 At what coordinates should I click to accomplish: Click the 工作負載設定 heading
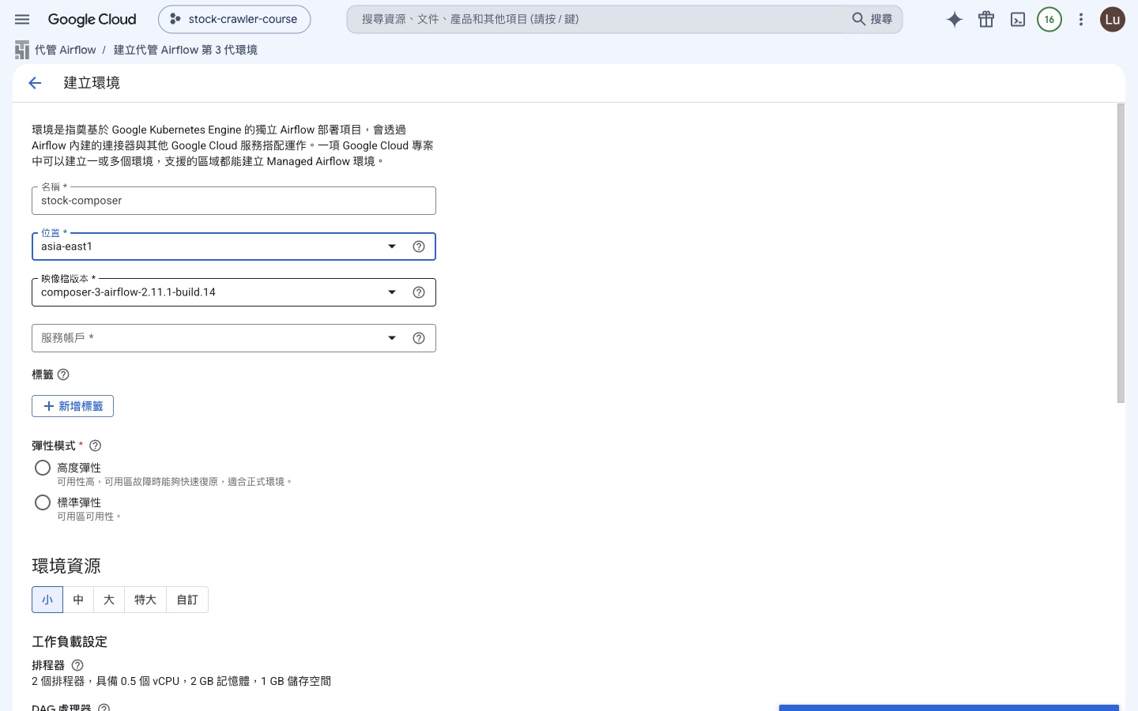(x=70, y=641)
